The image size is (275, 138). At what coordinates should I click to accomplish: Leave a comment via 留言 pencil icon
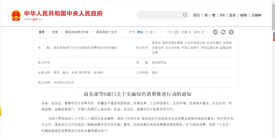(203, 32)
